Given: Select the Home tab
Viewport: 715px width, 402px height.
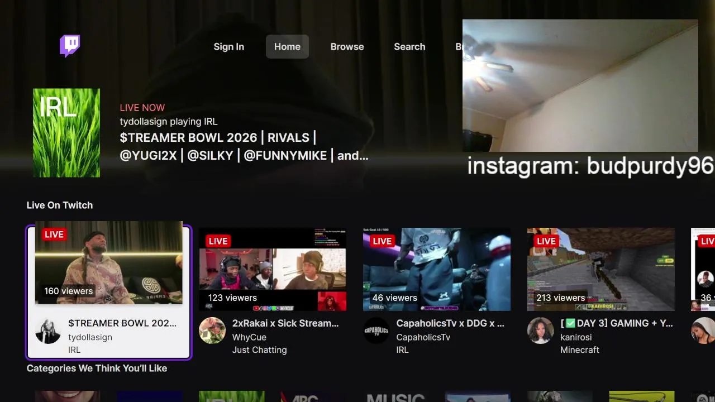Looking at the screenshot, I should click(287, 47).
